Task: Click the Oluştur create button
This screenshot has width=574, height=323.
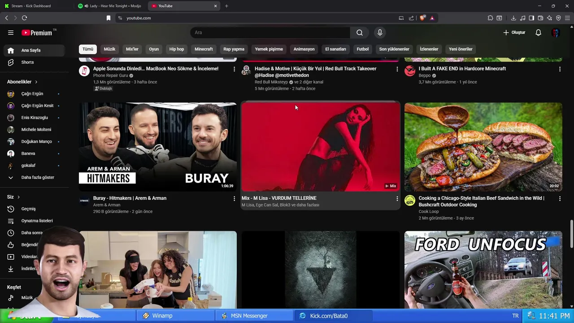Action: [x=514, y=33]
